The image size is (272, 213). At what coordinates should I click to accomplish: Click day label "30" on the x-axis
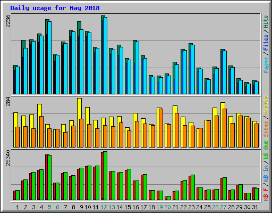[247, 207]
